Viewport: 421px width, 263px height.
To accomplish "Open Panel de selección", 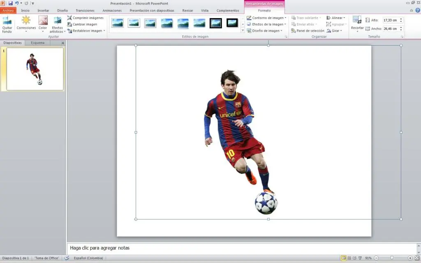I will coord(308,30).
